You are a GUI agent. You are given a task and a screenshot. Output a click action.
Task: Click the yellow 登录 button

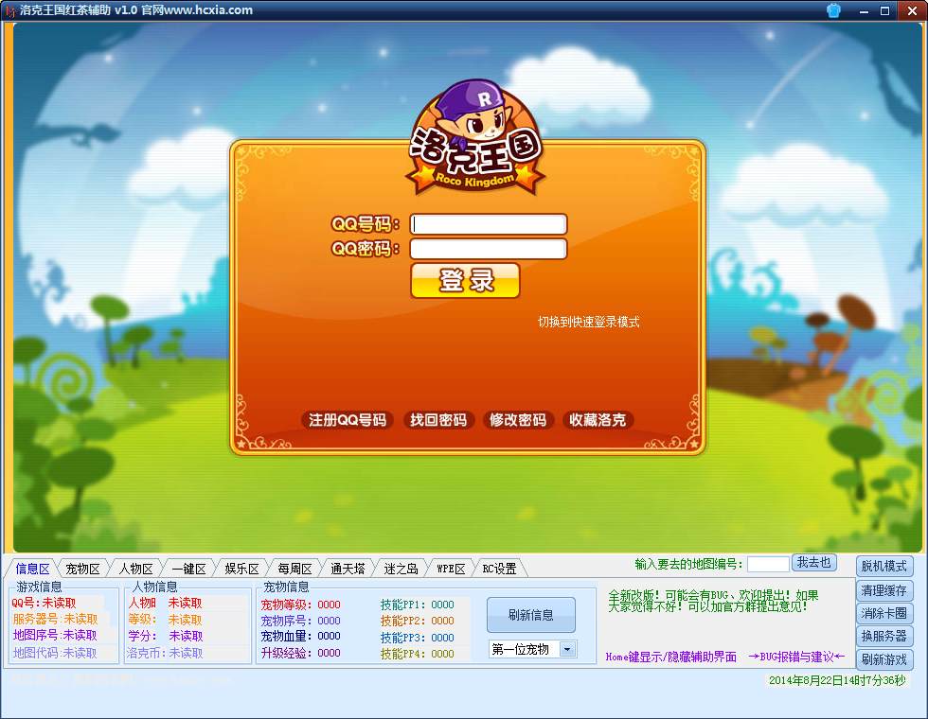(465, 280)
